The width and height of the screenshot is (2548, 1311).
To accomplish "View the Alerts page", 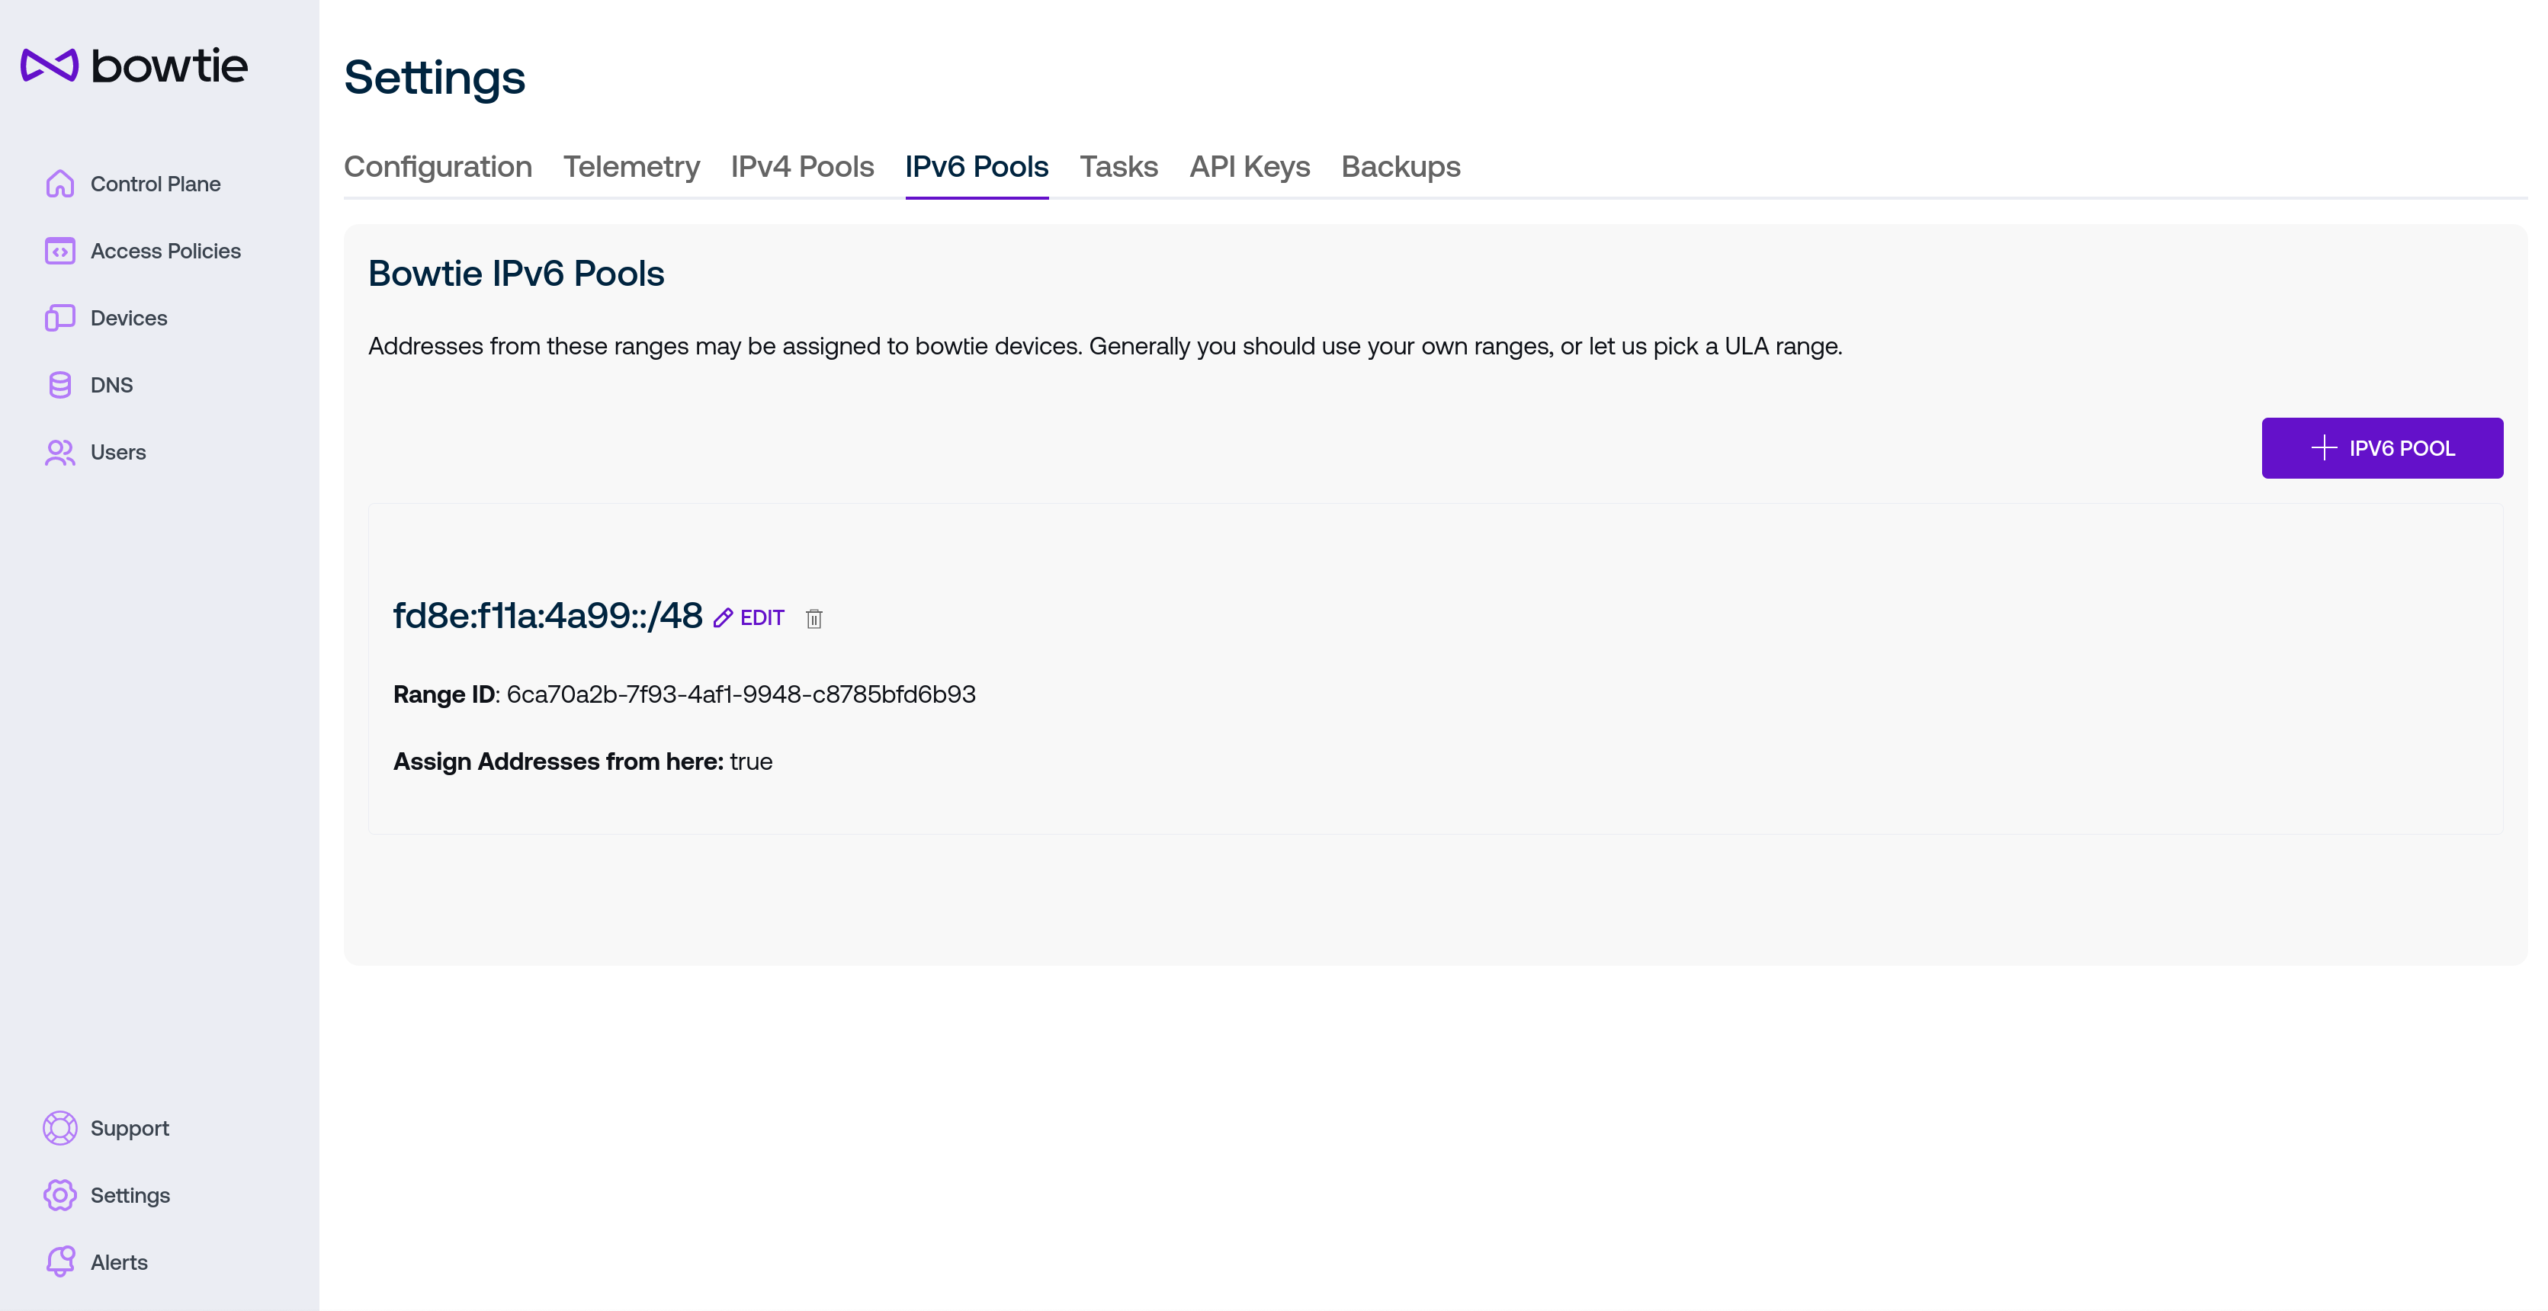I will click(x=119, y=1261).
